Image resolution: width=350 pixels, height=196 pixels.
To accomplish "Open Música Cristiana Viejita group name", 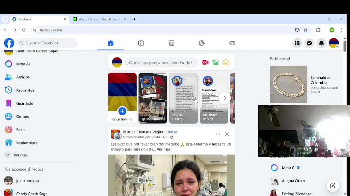I will point(143,132).
